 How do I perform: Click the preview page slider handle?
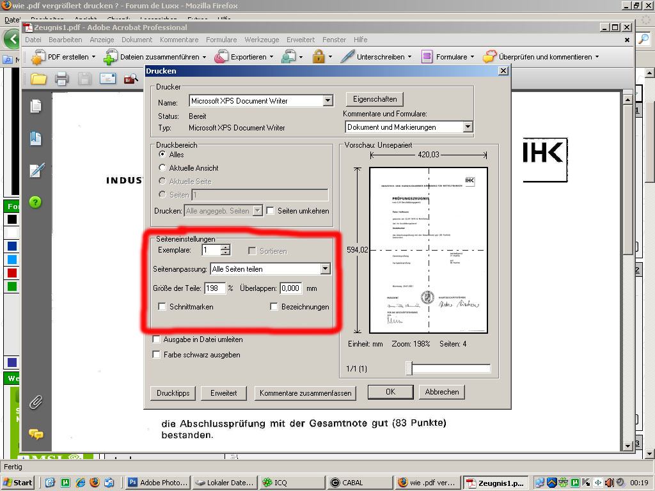pyautogui.click(x=409, y=368)
